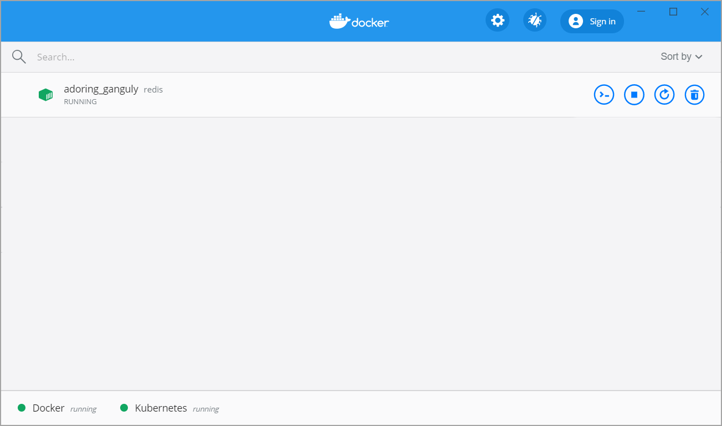Delete the adoring_ganguly container

click(694, 95)
